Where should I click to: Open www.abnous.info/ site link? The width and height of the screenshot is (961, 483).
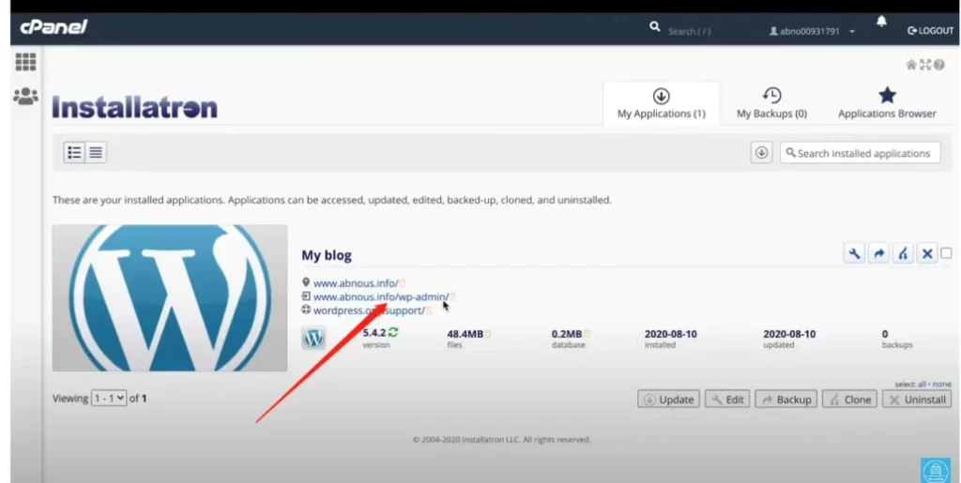pos(356,283)
